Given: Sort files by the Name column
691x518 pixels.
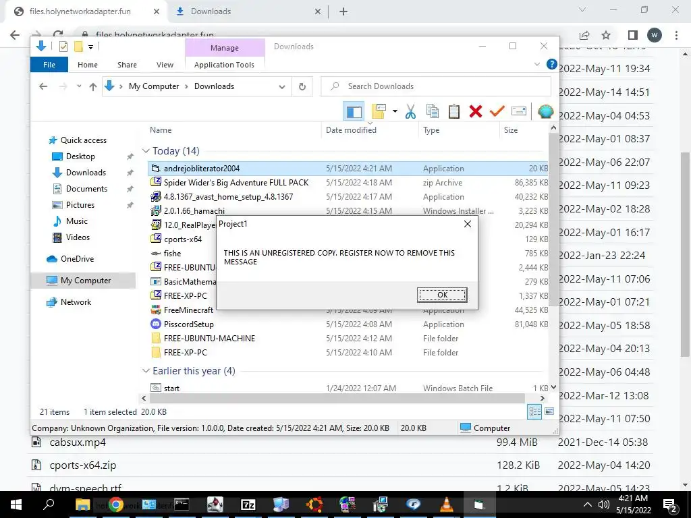Looking at the screenshot, I should point(161,130).
